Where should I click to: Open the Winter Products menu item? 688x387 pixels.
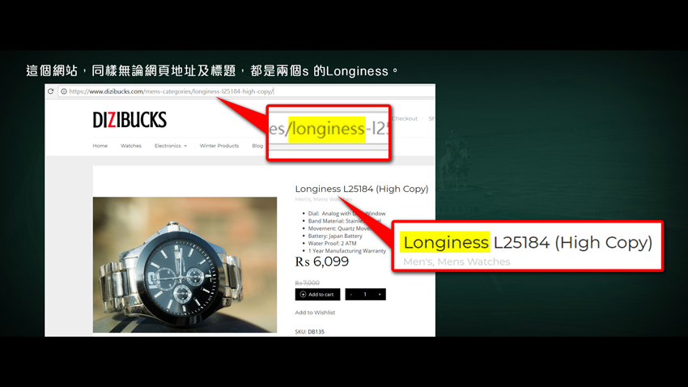[219, 146]
